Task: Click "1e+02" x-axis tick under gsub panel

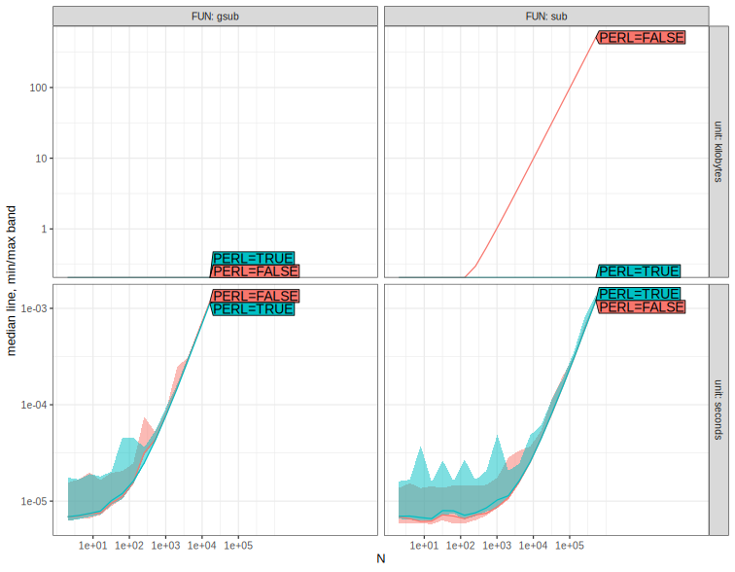Action: (x=129, y=546)
